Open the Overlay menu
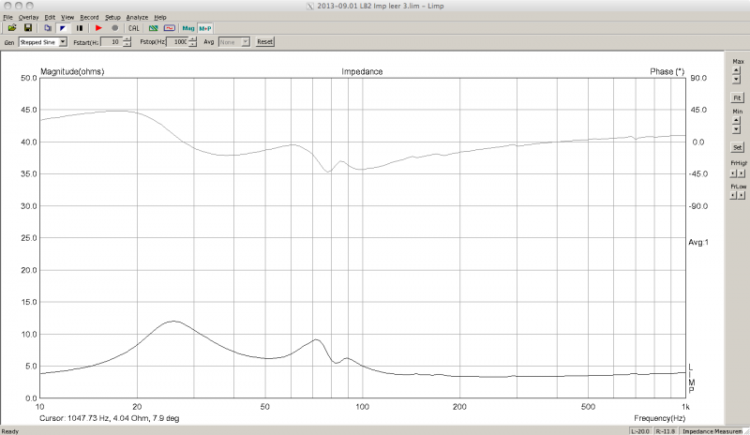The height and width of the screenshot is (435, 750). pyautogui.click(x=28, y=18)
